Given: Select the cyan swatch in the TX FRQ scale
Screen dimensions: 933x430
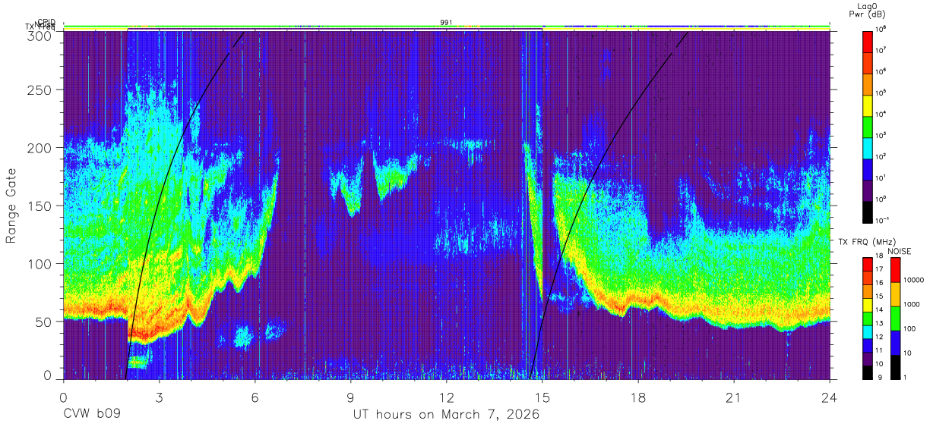Looking at the screenshot, I should (868, 331).
